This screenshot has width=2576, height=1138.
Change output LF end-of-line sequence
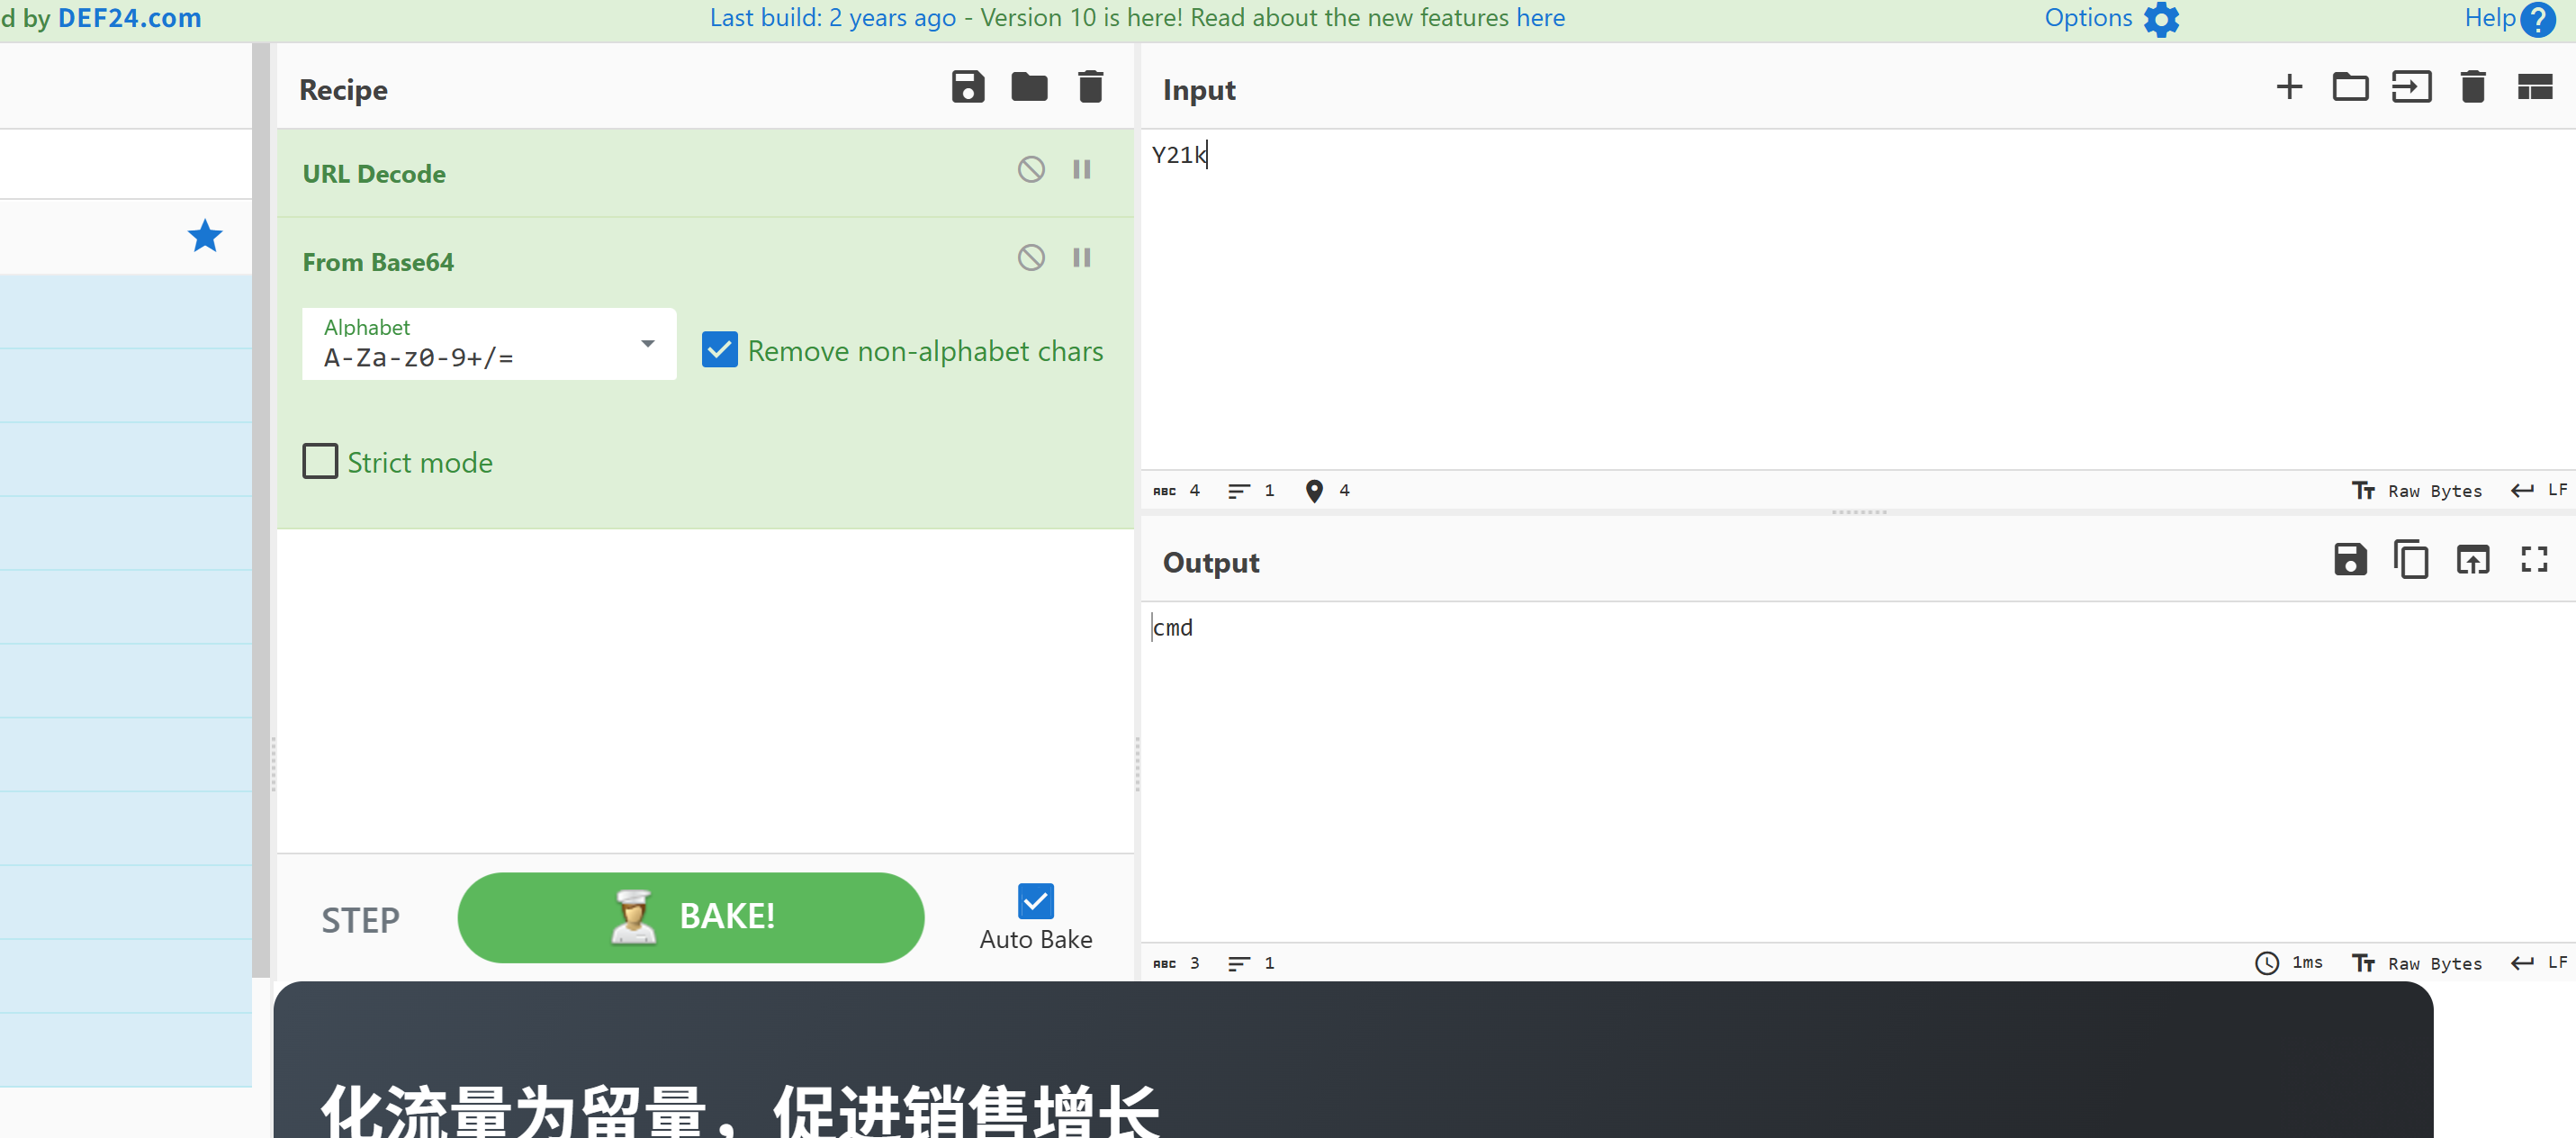[2539, 962]
